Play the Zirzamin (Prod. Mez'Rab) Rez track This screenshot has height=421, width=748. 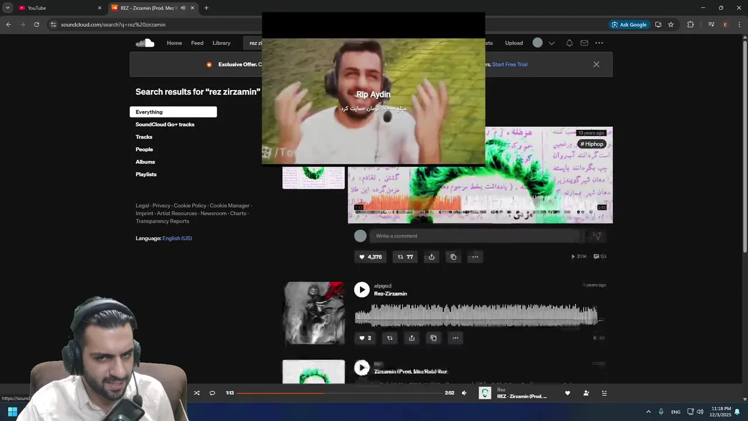coord(362,367)
